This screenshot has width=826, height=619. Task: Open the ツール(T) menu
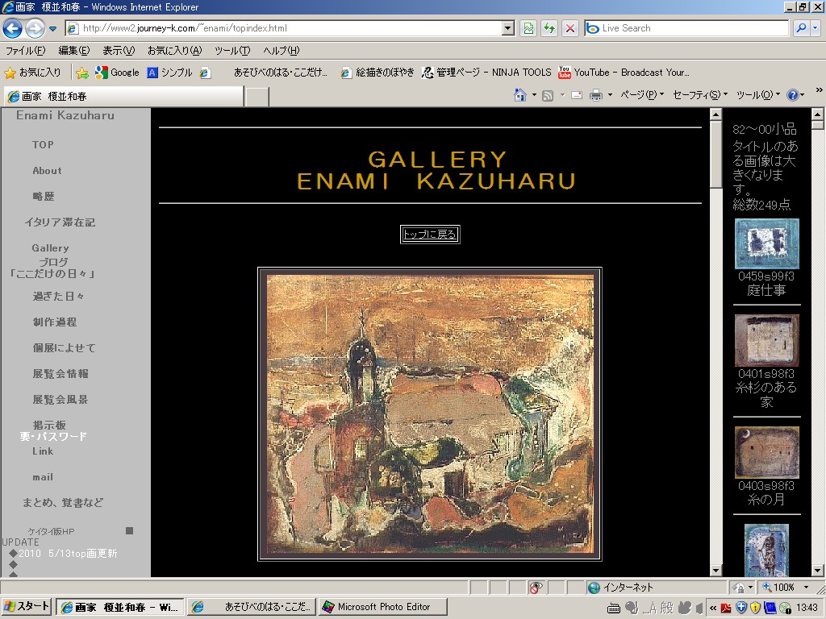point(232,51)
